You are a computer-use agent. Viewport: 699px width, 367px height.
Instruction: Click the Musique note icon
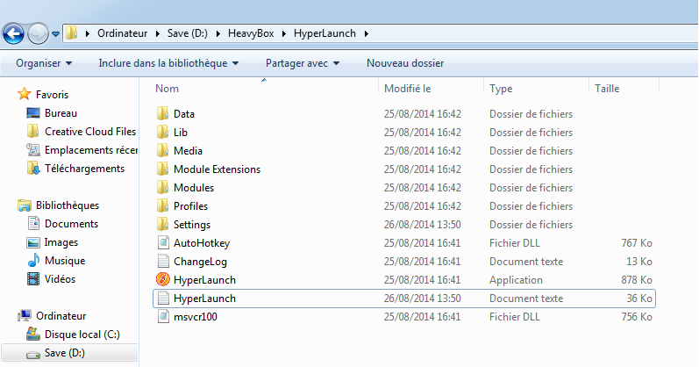tap(33, 260)
